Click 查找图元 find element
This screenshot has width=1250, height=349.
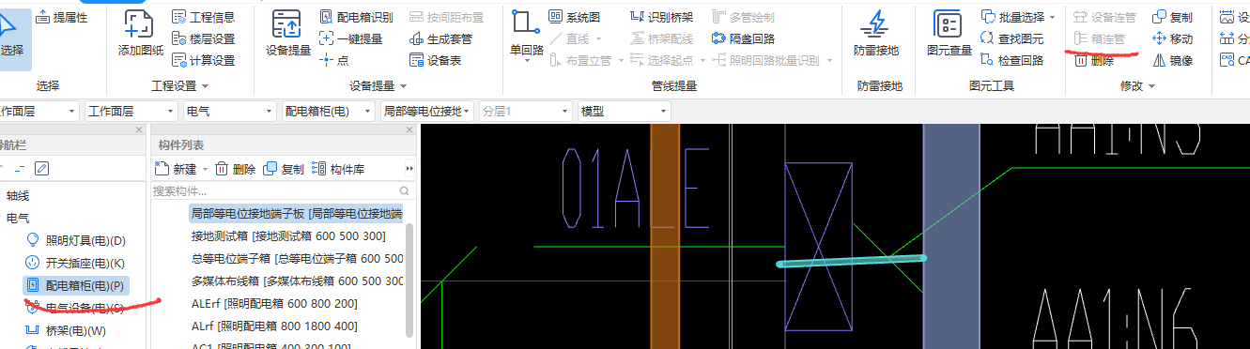1012,38
